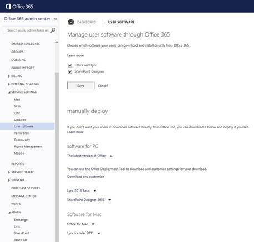The image size is (254, 242).
Task: Go to the Dashboard tab
Action: point(87,22)
